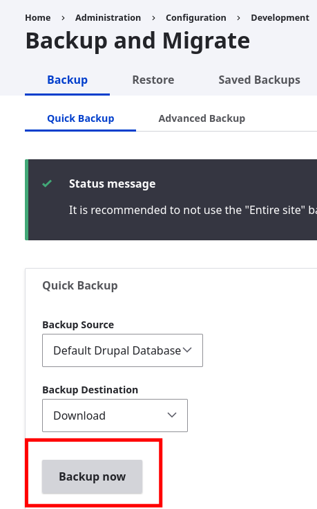The height and width of the screenshot is (509, 317).
Task: Click the Quick Backup fieldset legend
Action: pos(80,285)
